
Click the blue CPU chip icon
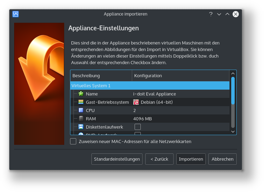click(81, 110)
